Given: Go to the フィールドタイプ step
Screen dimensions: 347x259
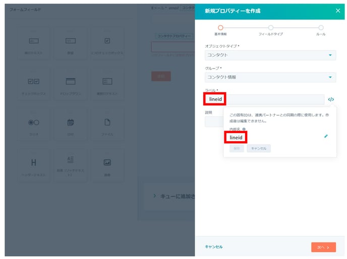Looking at the screenshot, I should (x=271, y=28).
